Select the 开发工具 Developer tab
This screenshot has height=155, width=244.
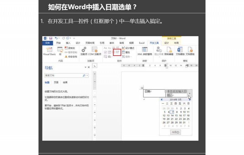point(154,43)
